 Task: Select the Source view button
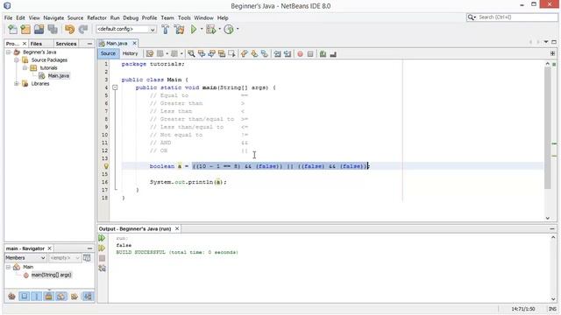pyautogui.click(x=108, y=53)
